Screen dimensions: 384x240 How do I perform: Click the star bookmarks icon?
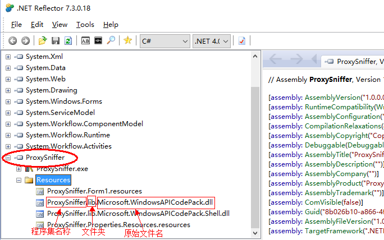tap(127, 40)
